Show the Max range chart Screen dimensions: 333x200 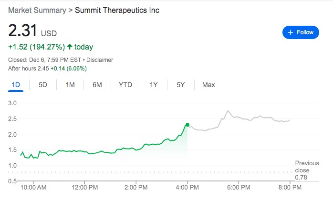pos(208,85)
